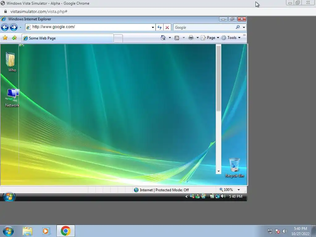Open the search provider options dropdown

[x=244, y=27]
